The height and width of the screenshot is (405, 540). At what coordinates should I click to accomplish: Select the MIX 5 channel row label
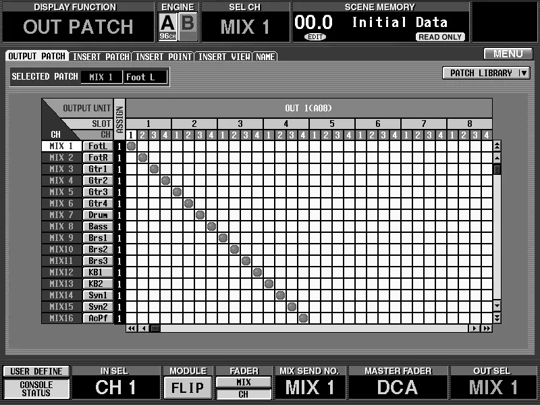point(61,192)
